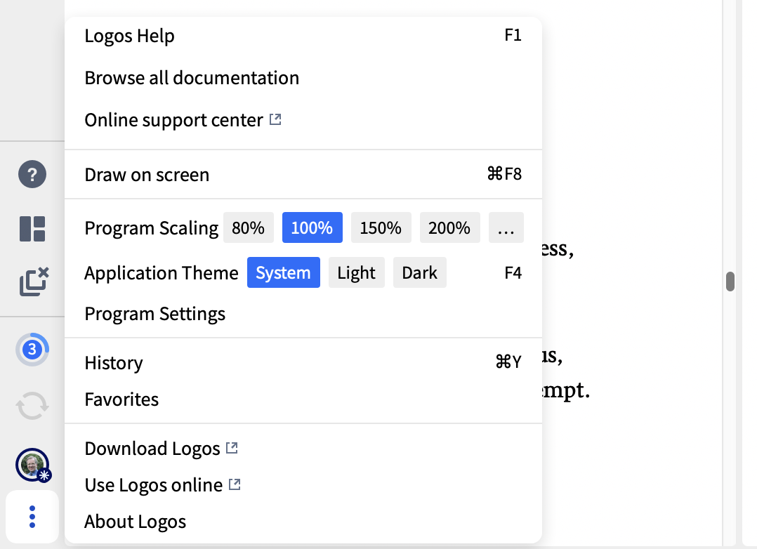Set Program Scaling to 80%
Viewport: 757px width, 549px height.
248,228
